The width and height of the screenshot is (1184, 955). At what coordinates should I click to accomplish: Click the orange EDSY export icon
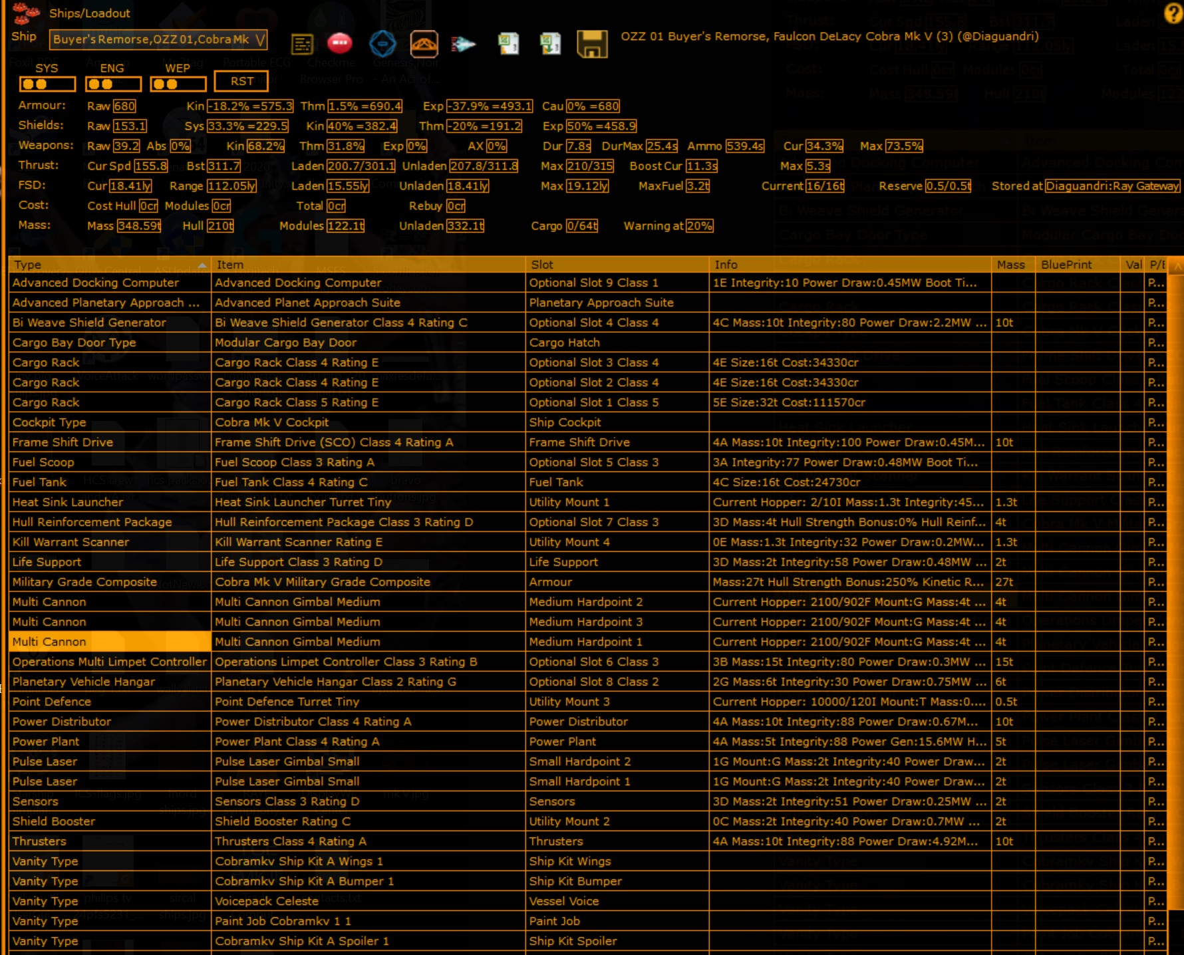[424, 44]
